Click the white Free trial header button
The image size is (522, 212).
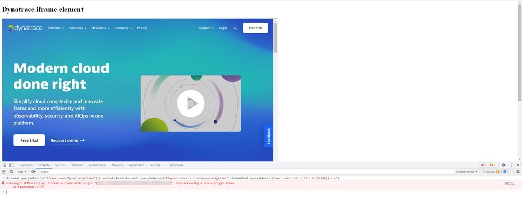(x=255, y=28)
